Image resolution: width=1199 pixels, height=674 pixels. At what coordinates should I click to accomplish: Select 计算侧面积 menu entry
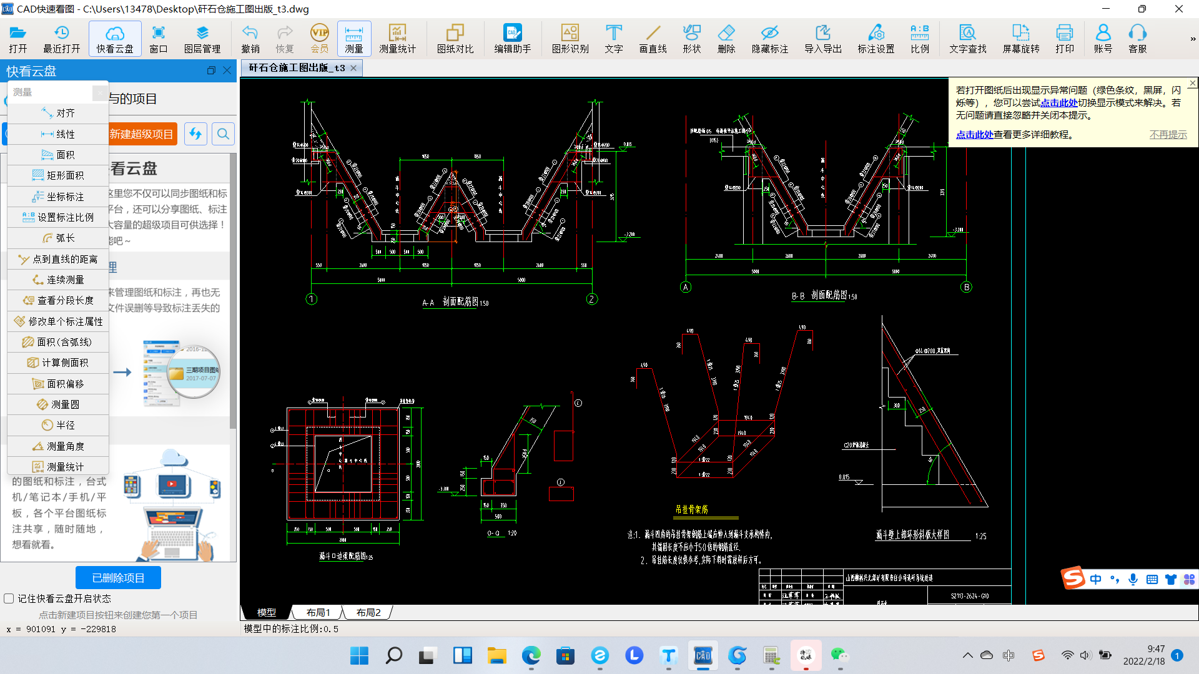58,363
